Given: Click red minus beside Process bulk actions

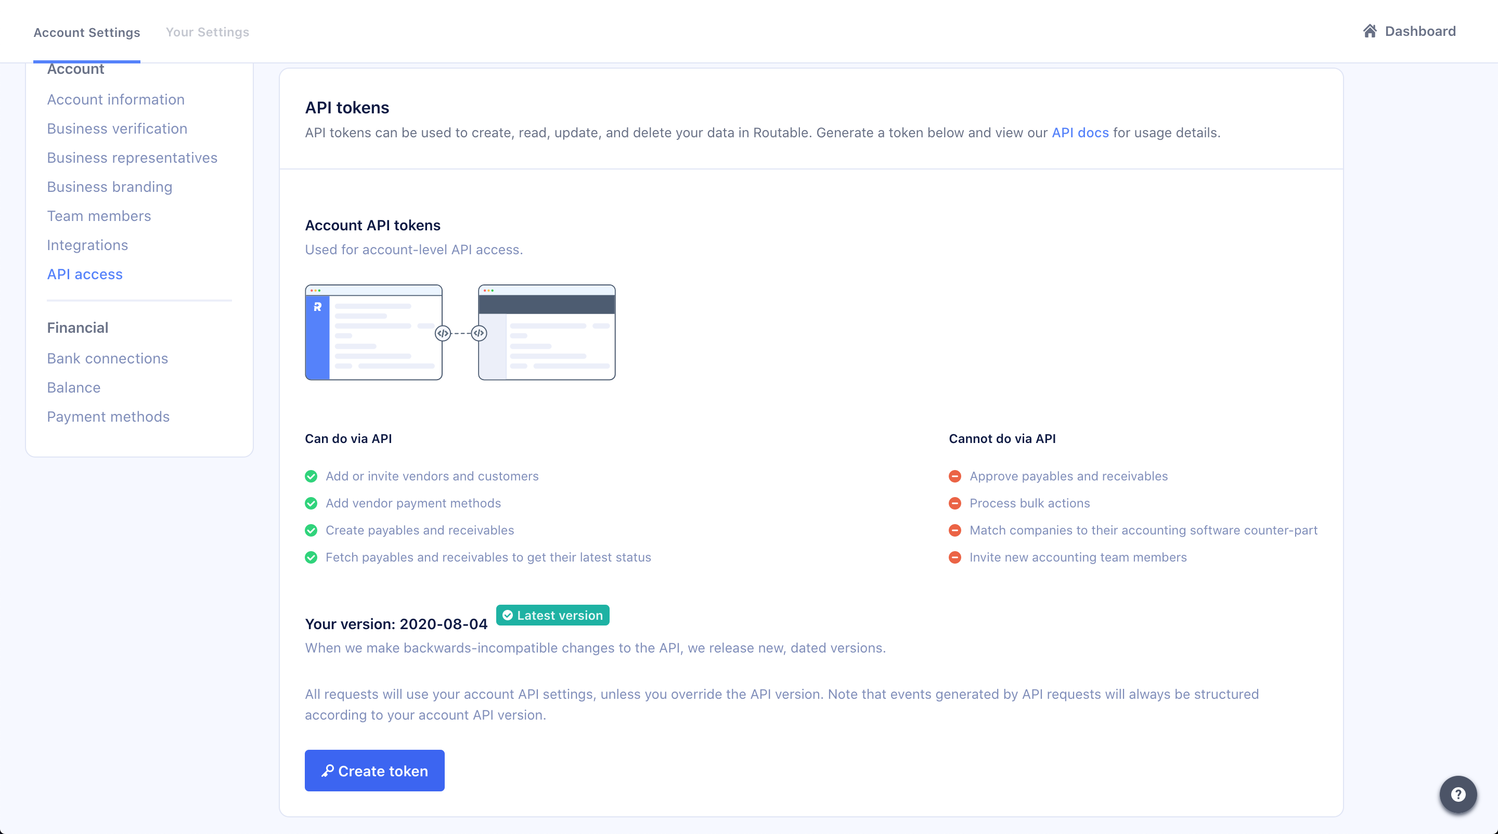Looking at the screenshot, I should [954, 503].
